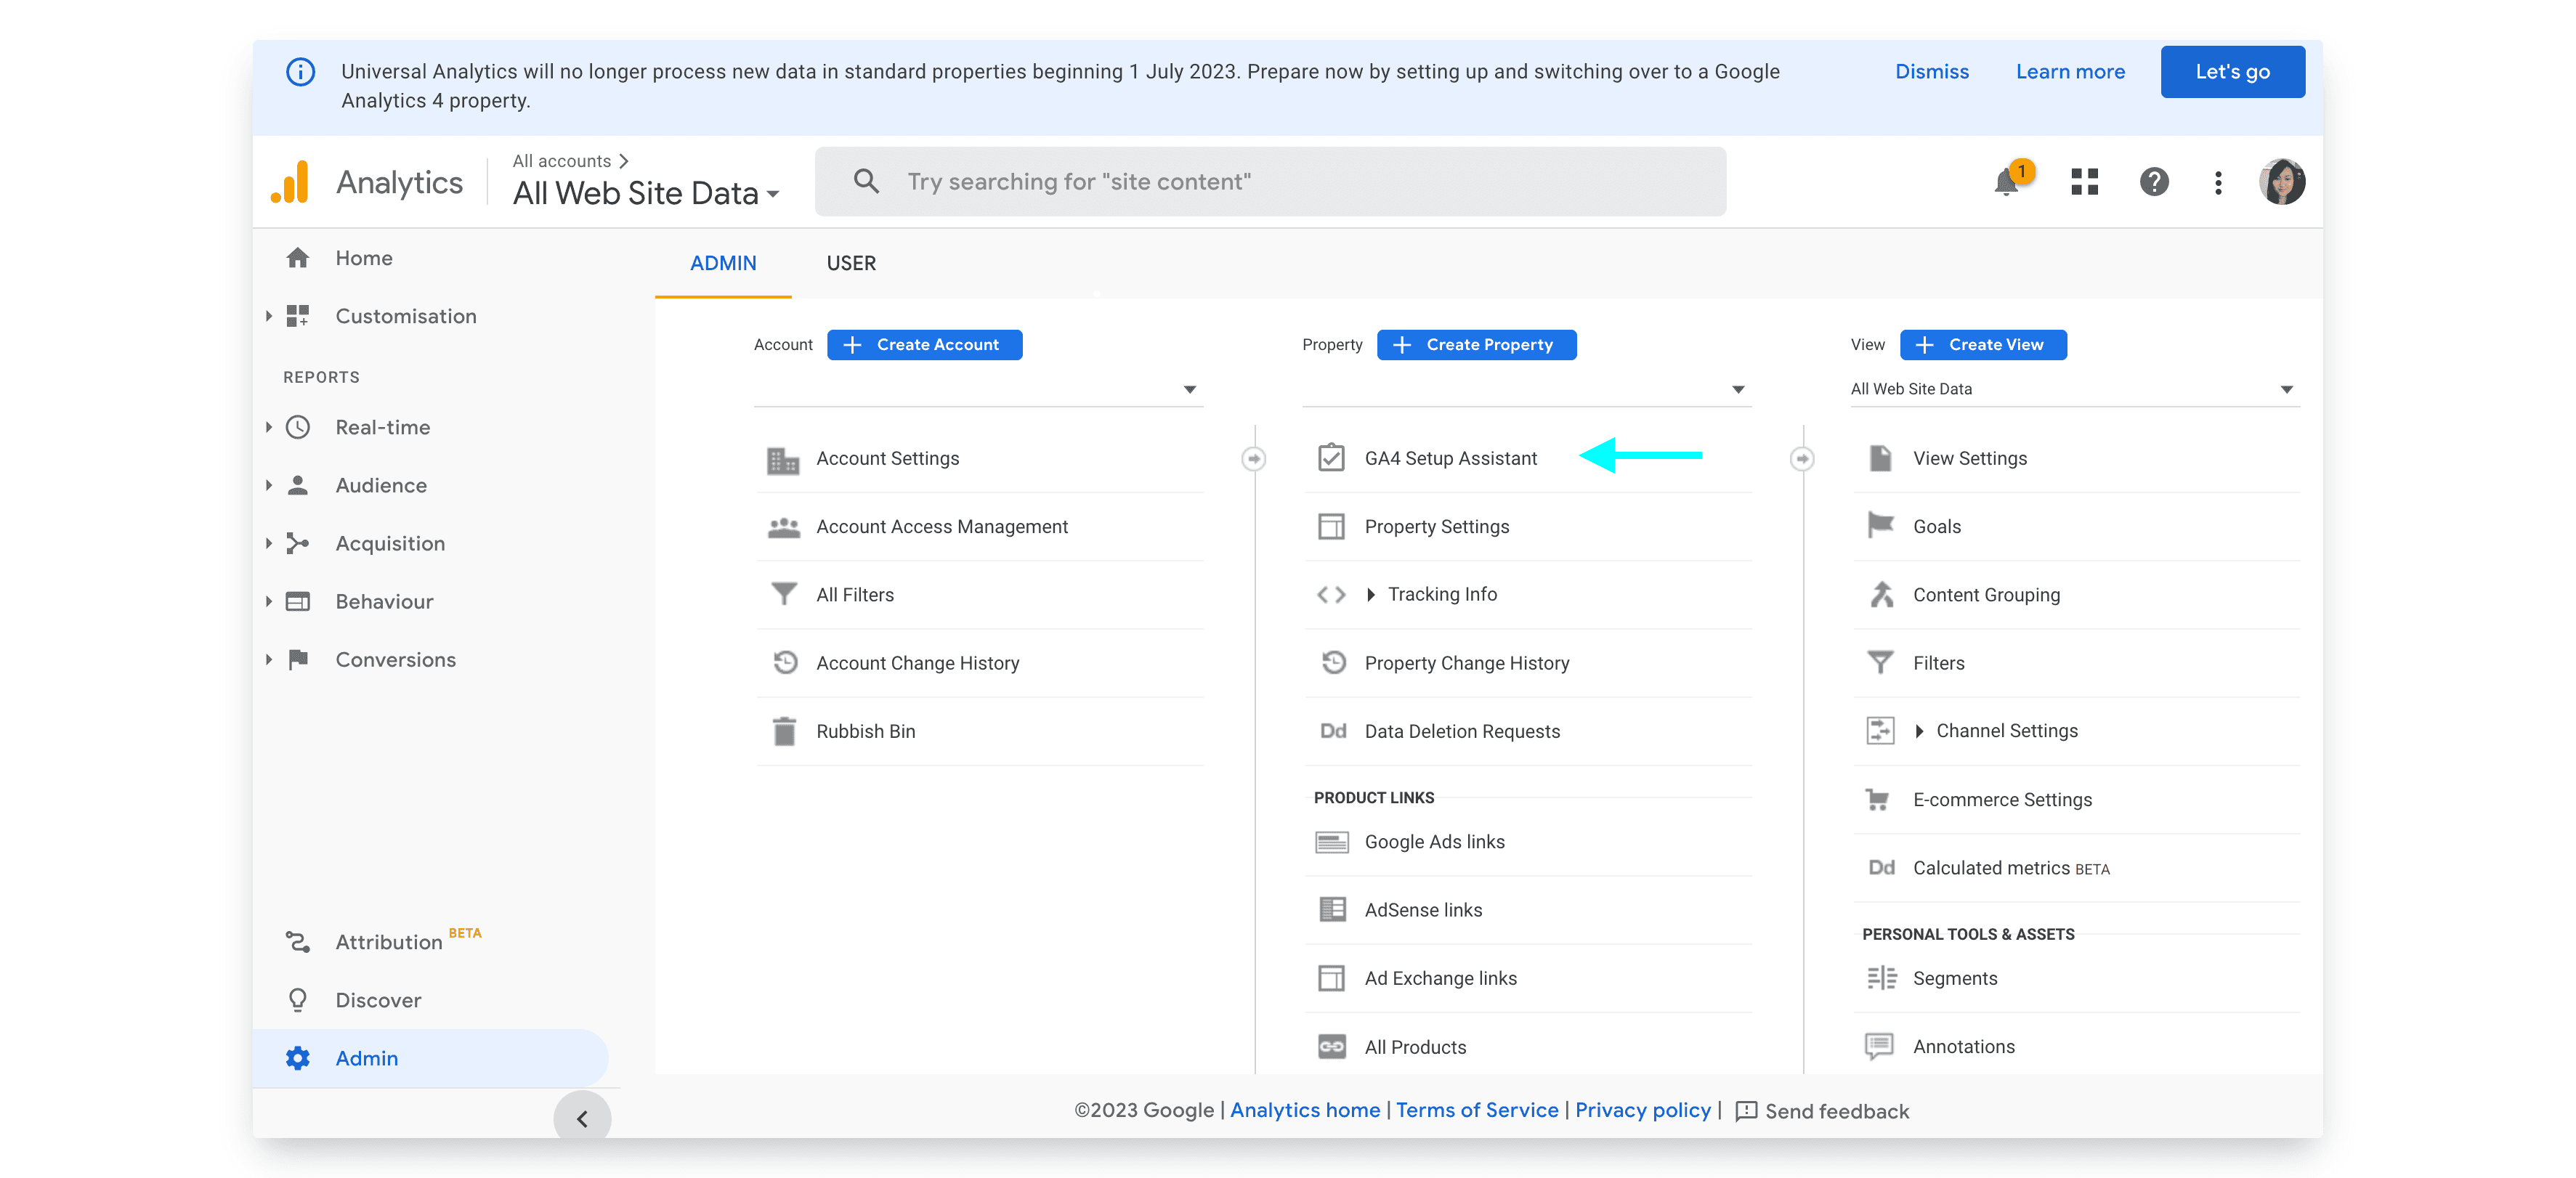2576x1178 pixels.
Task: Collapse sidebar with the left chevron button
Action: click(582, 1118)
